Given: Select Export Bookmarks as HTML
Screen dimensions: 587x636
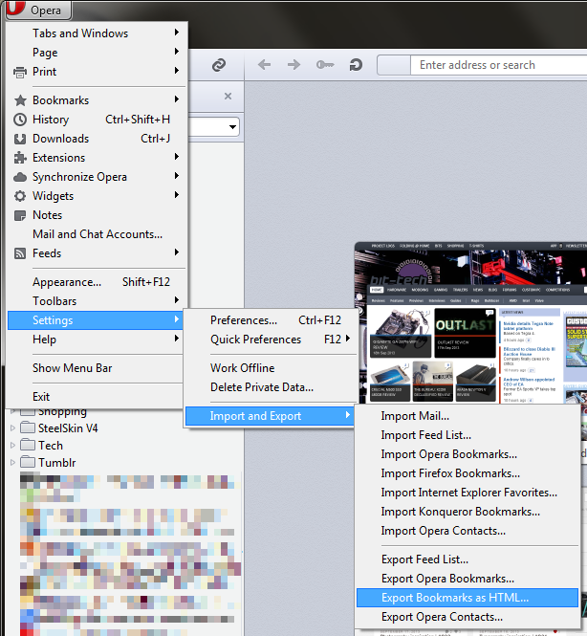Looking at the screenshot, I should (x=454, y=598).
